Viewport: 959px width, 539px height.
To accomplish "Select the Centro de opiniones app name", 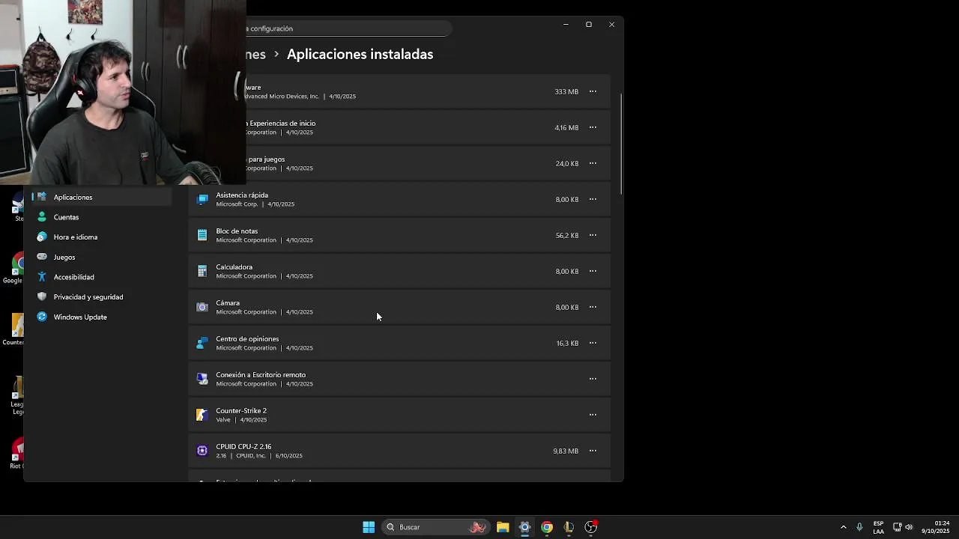I will click(x=247, y=339).
